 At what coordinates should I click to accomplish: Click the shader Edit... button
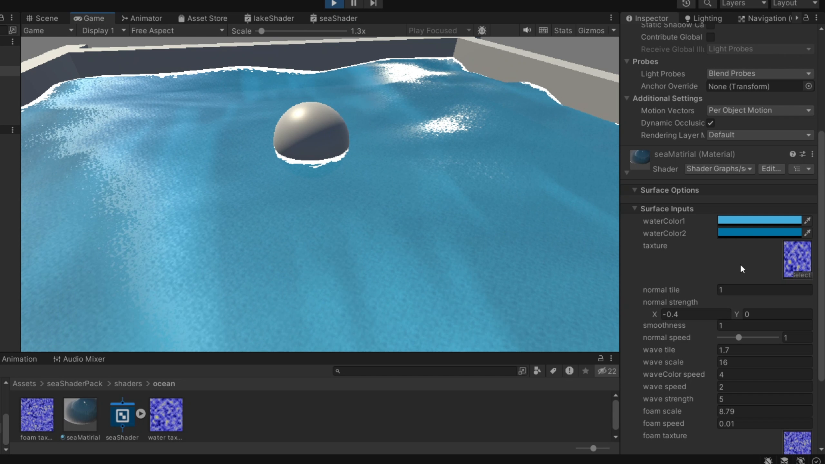(x=771, y=169)
